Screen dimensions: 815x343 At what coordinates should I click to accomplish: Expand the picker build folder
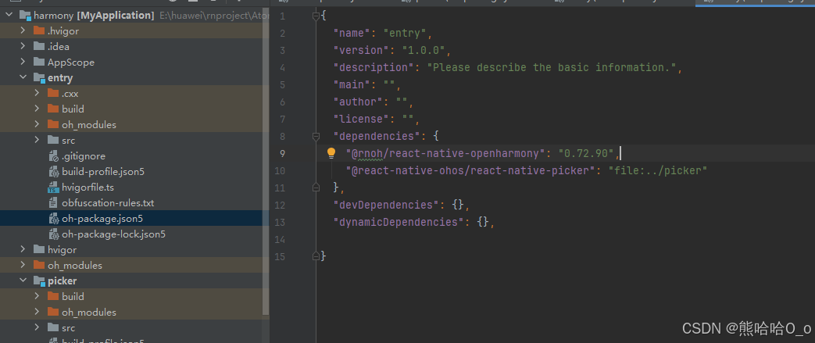pos(37,296)
